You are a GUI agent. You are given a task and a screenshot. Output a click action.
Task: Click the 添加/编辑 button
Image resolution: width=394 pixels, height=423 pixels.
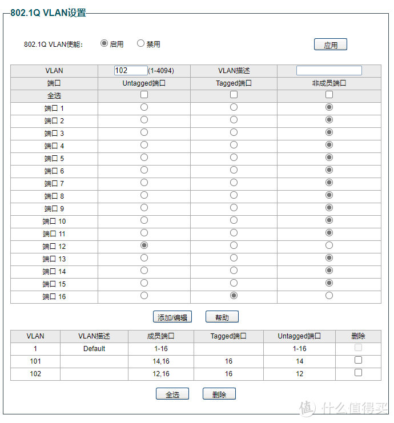point(172,317)
